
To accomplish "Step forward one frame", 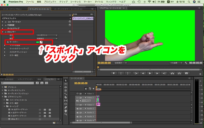I will coord(157,73).
